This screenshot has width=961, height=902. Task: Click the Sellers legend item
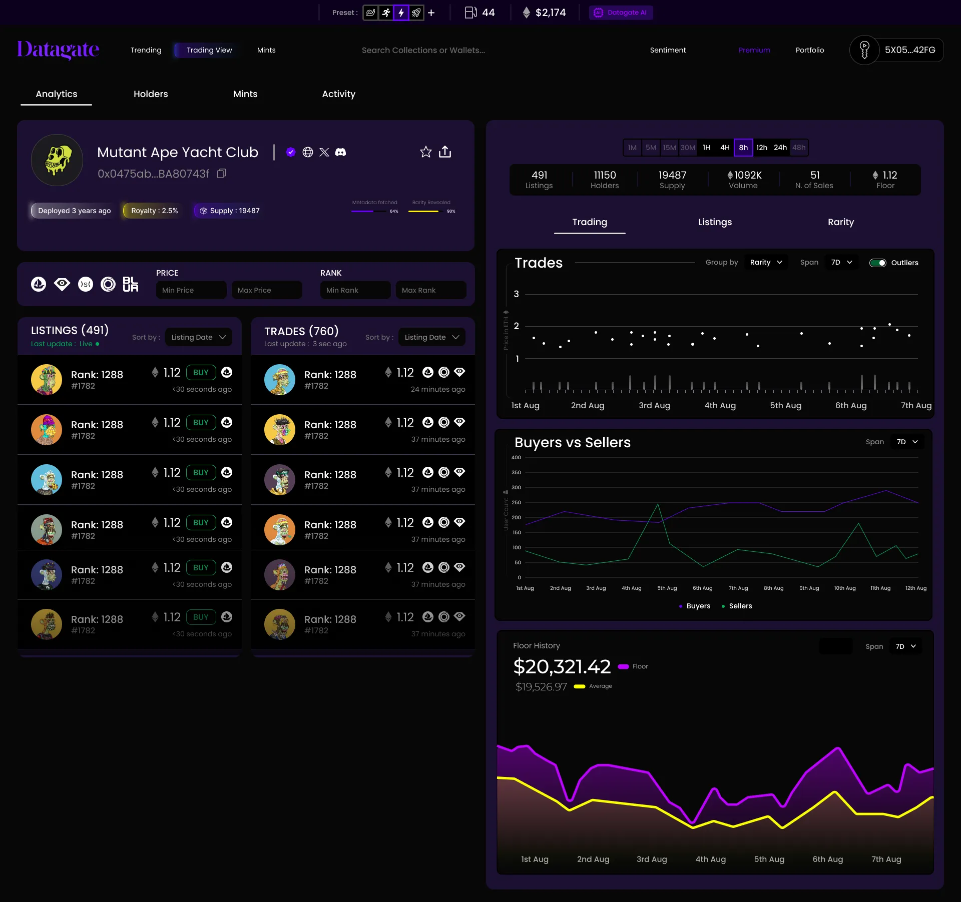click(736, 606)
